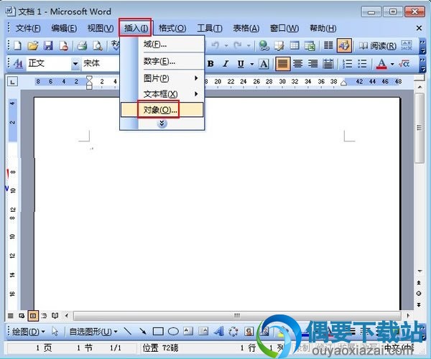Click the Select Browse Object circle button
This screenshot has height=359, width=431.
(x=419, y=294)
